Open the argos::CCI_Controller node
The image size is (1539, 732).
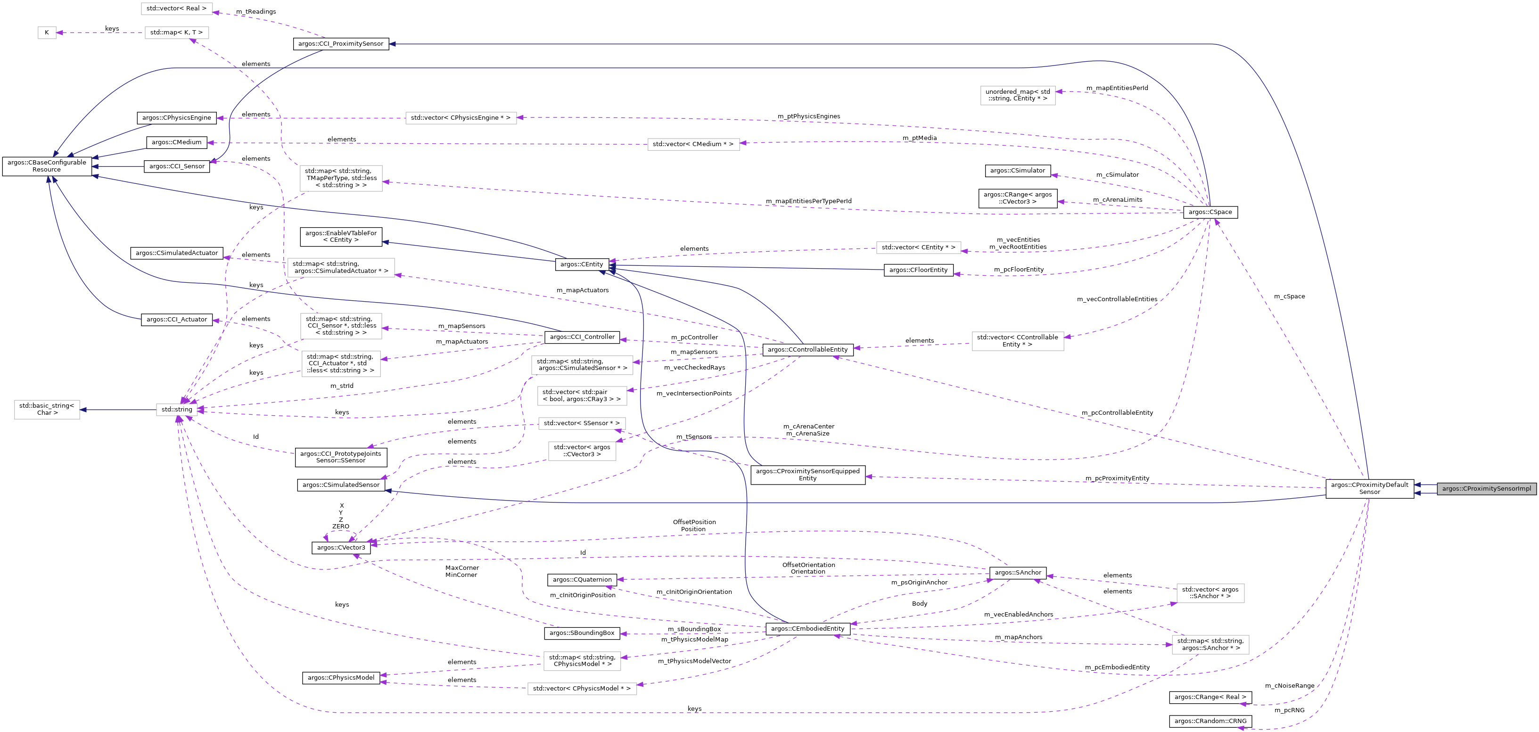582,337
